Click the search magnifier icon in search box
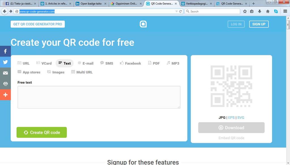 click(x=188, y=11)
